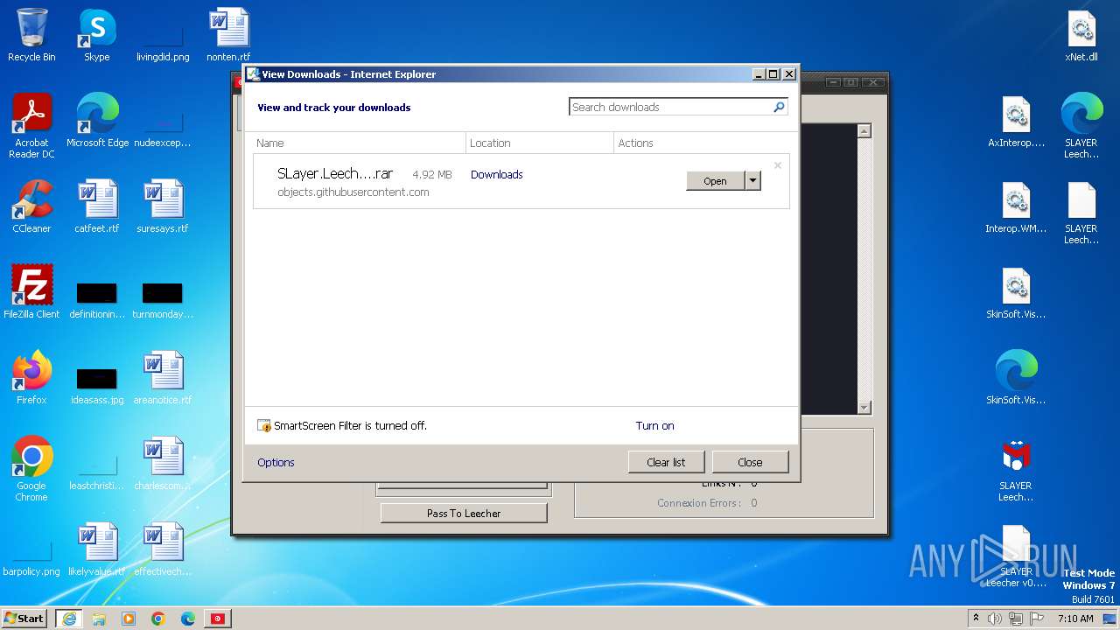Viewport: 1120px width, 630px height.
Task: Click the SLayer.Leech rar file name
Action: [335, 173]
